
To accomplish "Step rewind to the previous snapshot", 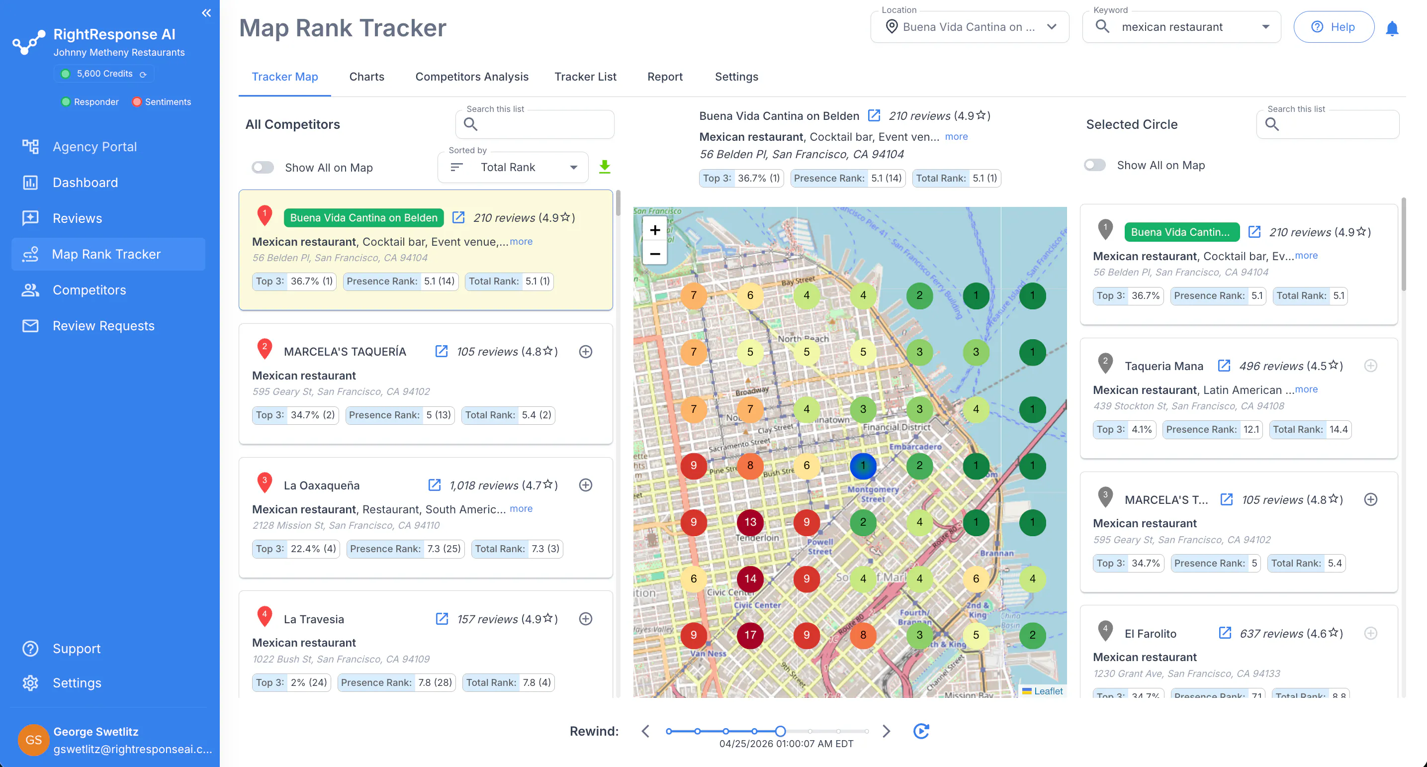I will [x=645, y=731].
